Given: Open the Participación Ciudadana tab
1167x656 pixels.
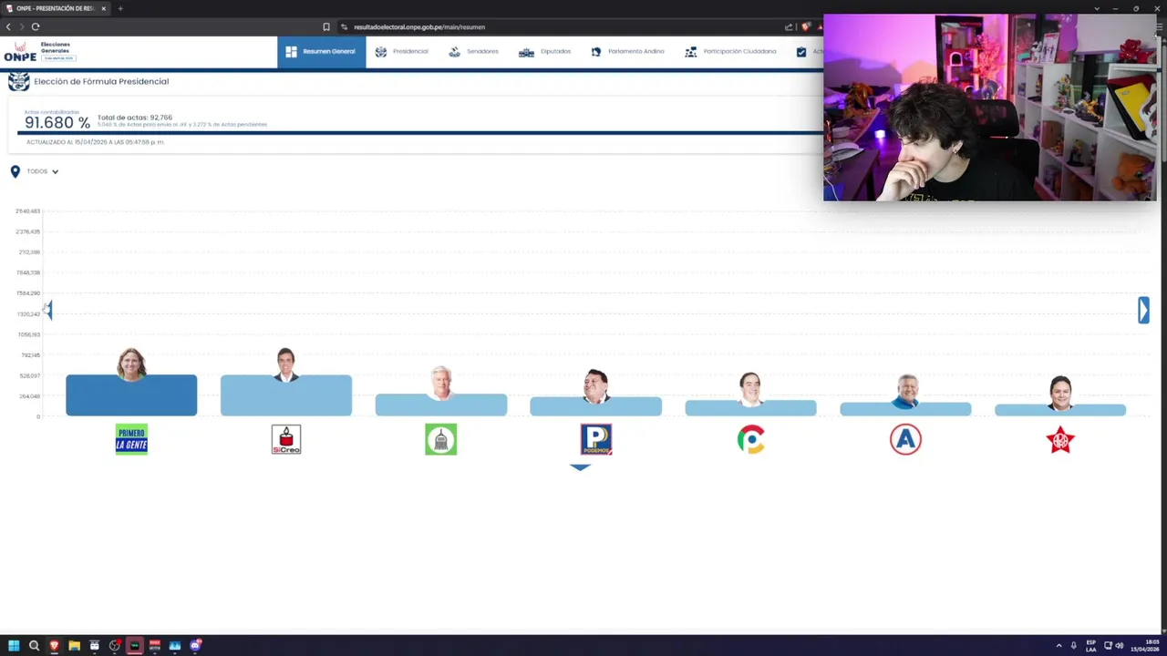Looking at the screenshot, I should point(730,52).
